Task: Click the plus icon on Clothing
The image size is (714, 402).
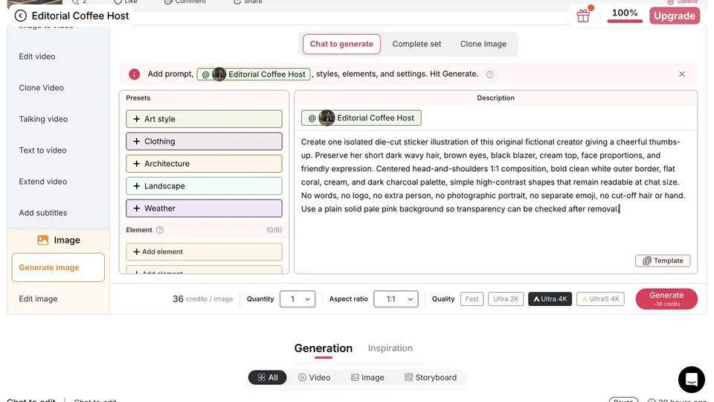Action: pos(136,141)
